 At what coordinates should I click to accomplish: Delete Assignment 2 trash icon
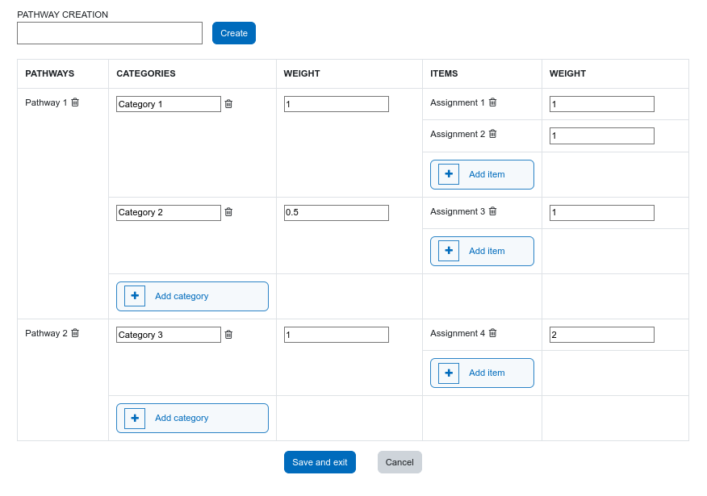[x=493, y=134]
